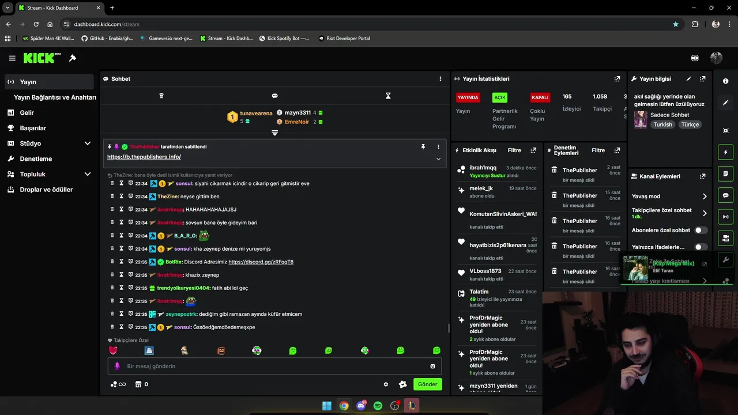Screen dimensions: 738x415
Task: Timeout trendyolkuryesi0404 with hourglass icon
Action: tap(122, 288)
